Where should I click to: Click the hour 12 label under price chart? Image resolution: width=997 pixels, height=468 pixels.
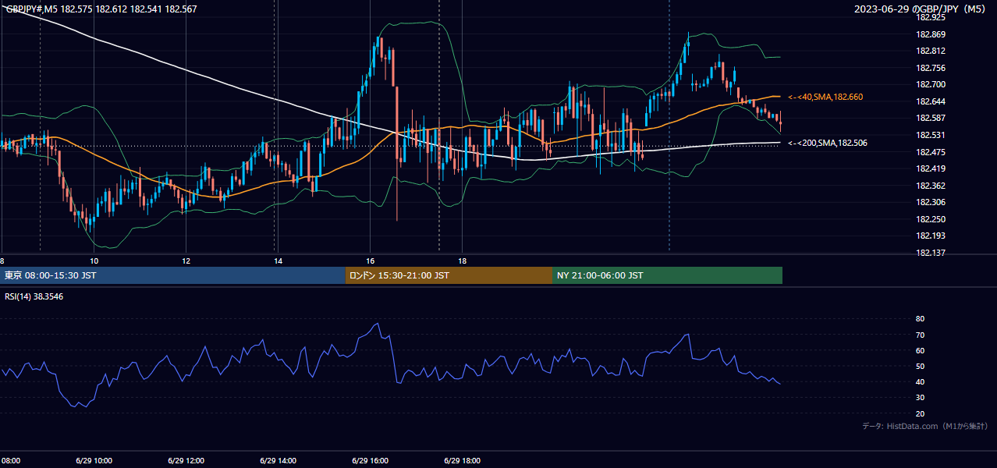(x=186, y=261)
